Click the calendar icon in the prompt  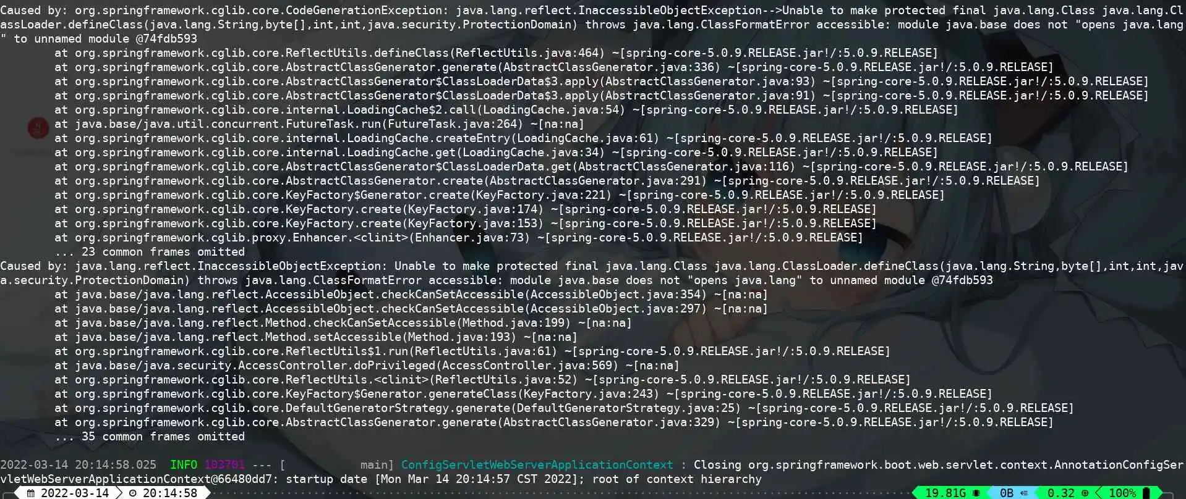pos(31,493)
